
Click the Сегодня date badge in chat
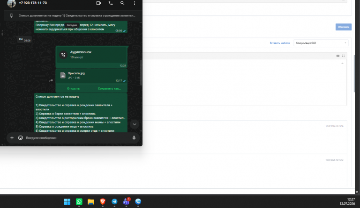72,25
